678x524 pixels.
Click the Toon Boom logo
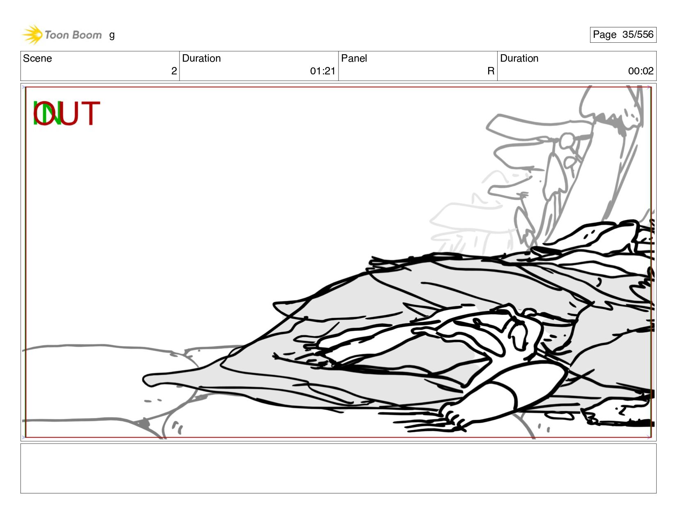point(62,35)
